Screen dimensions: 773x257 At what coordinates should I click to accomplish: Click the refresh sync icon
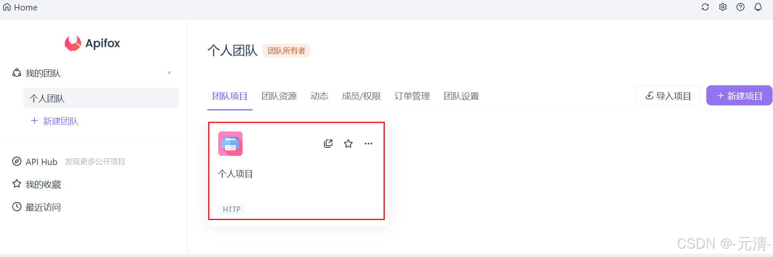click(705, 7)
